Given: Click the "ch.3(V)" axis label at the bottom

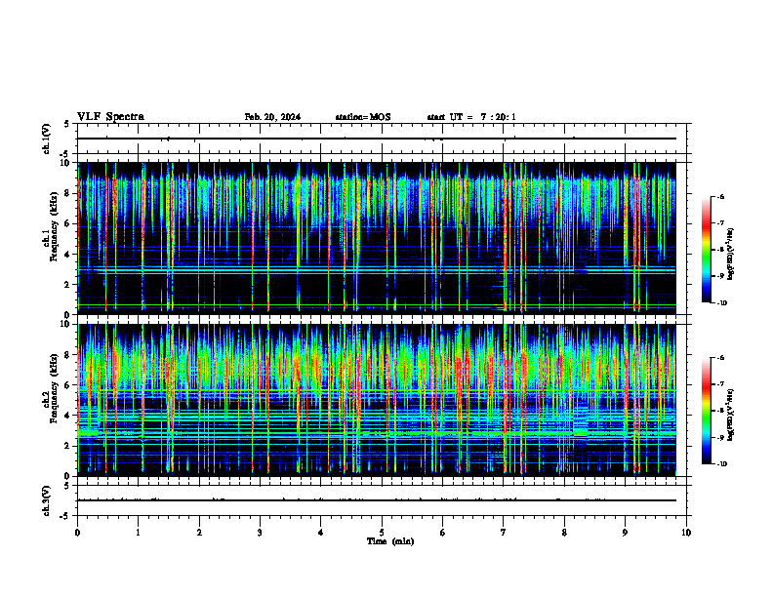Looking at the screenshot, I should (x=46, y=500).
